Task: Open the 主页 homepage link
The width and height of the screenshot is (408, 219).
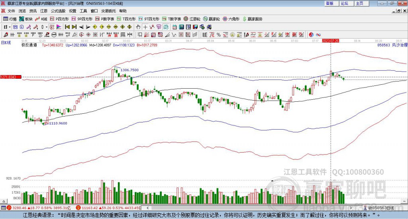Action: point(359,3)
